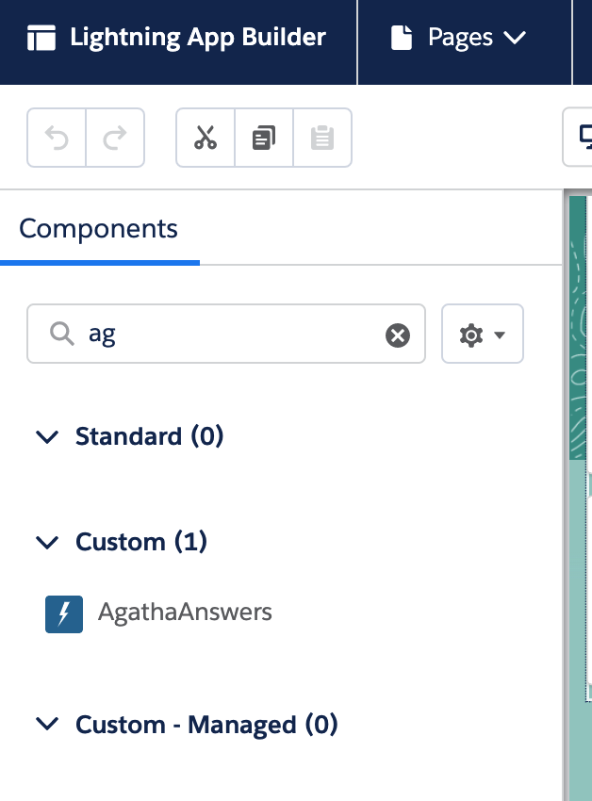Click the Pages document icon
The height and width of the screenshot is (801, 592).
tap(402, 38)
